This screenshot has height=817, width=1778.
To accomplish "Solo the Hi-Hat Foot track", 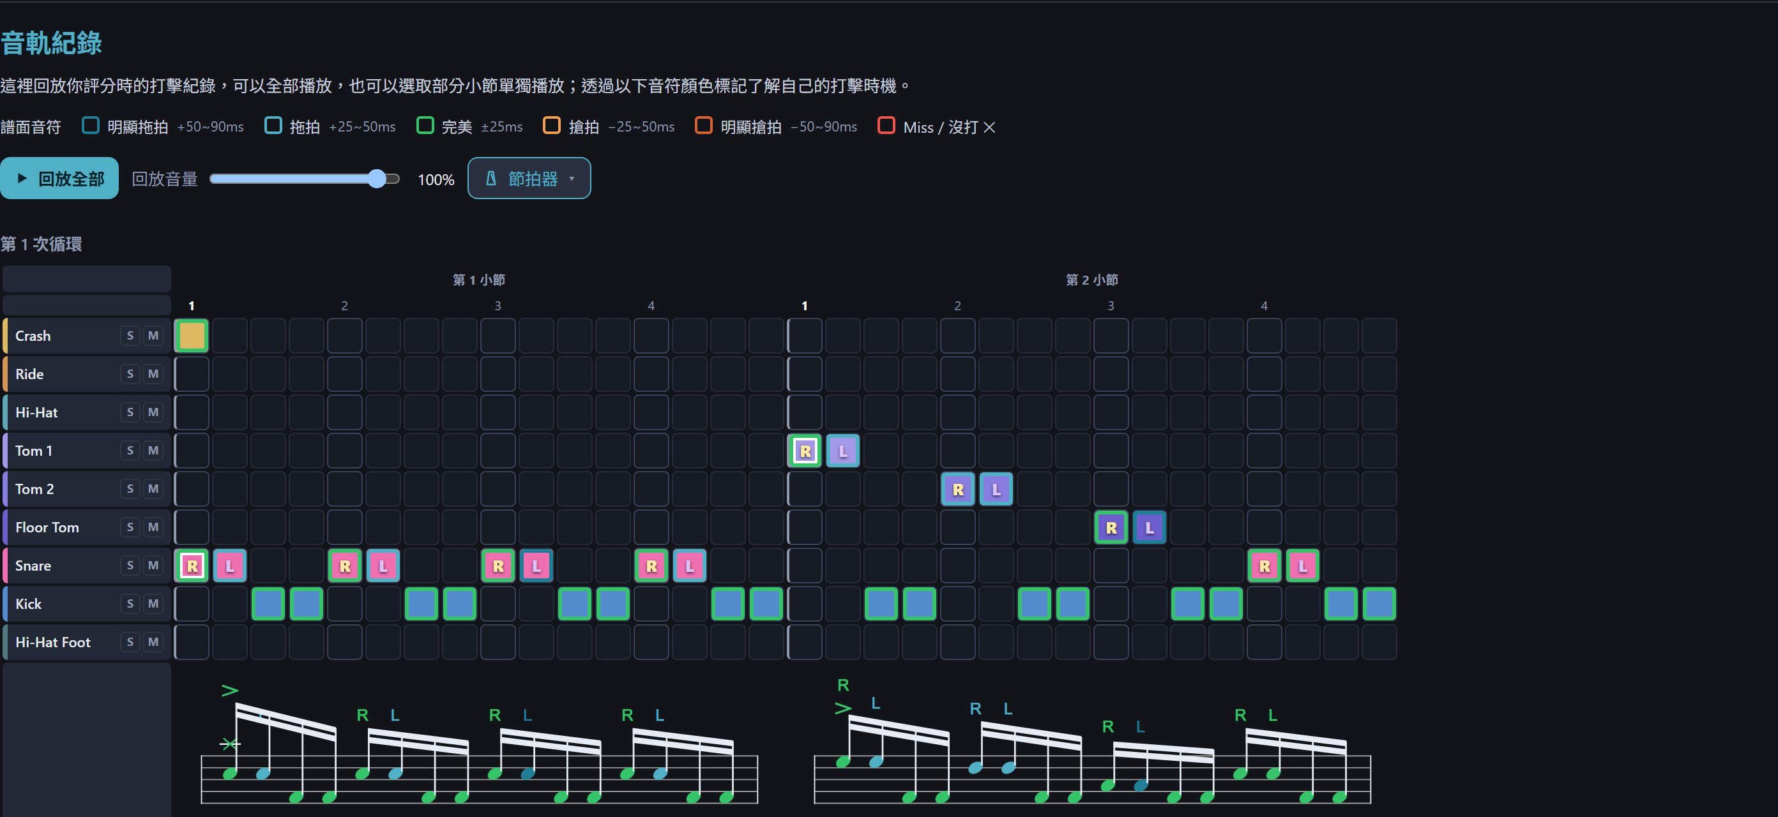I will click(130, 642).
